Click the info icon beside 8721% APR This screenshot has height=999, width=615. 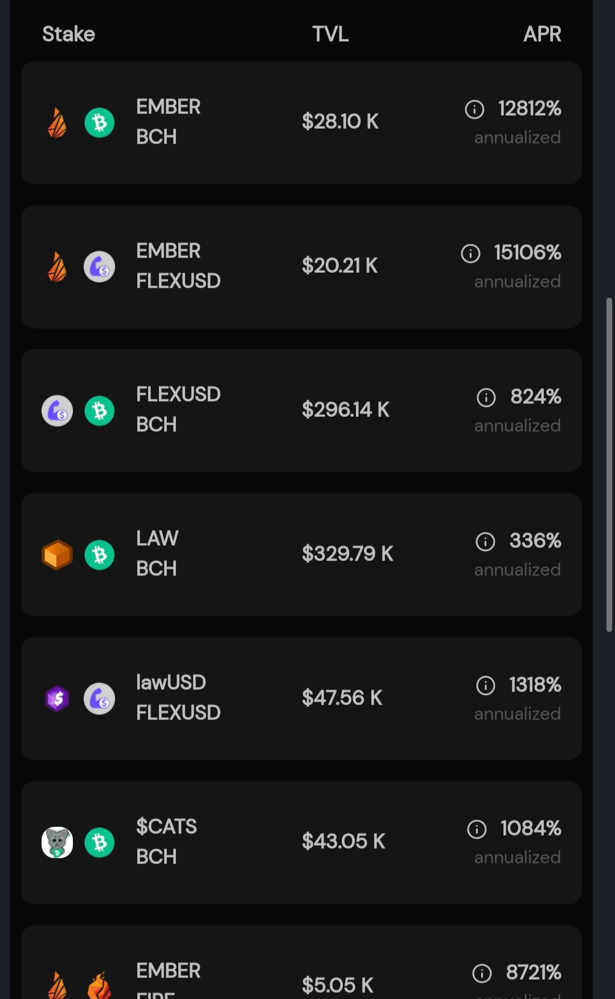(x=482, y=973)
